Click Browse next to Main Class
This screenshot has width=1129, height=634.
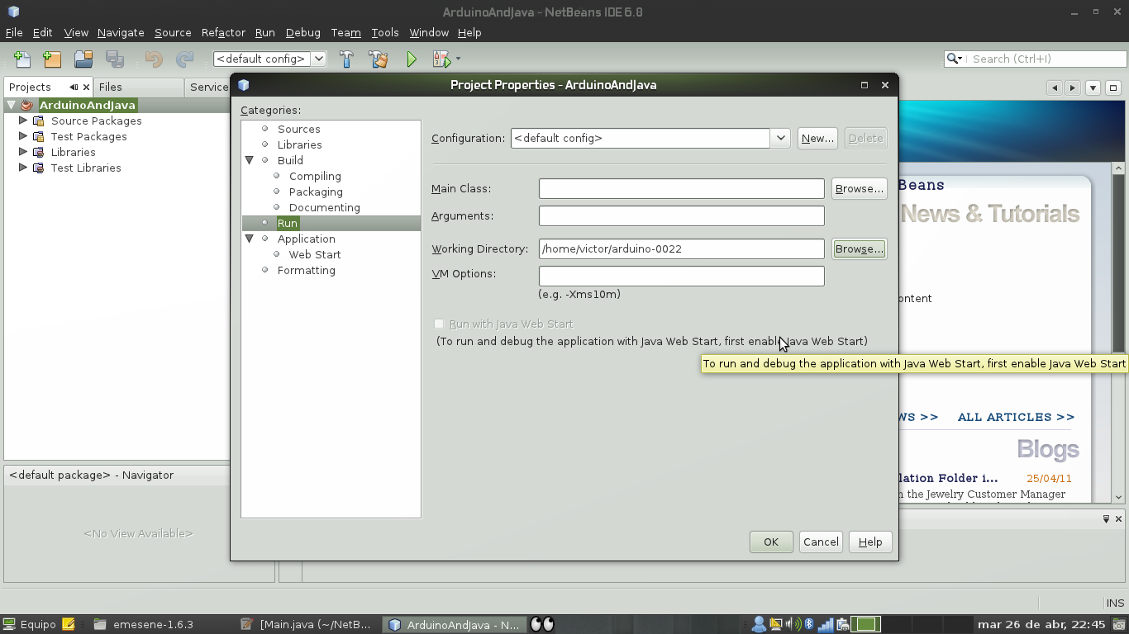click(859, 188)
